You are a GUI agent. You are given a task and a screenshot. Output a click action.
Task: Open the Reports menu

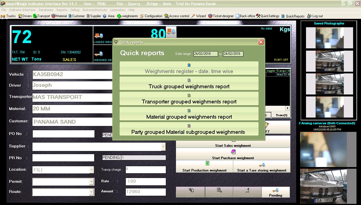[x=62, y=10]
